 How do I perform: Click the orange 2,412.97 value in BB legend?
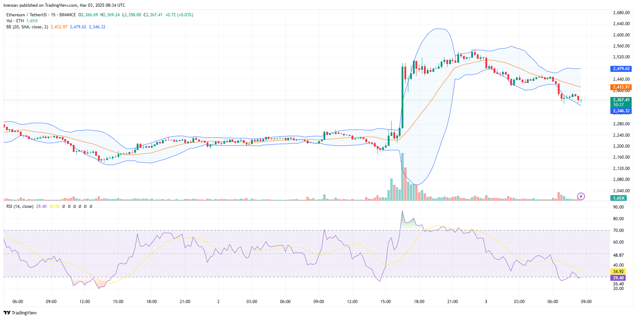pos(59,27)
